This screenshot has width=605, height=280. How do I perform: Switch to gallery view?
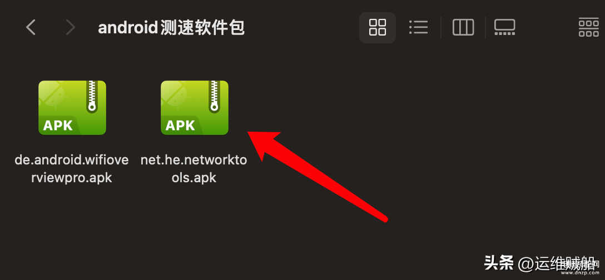(505, 27)
